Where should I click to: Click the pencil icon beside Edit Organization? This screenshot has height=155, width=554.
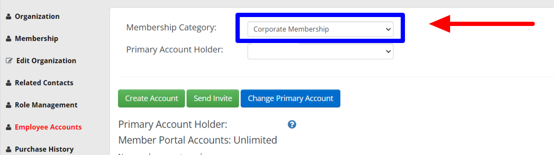pyautogui.click(x=9, y=61)
